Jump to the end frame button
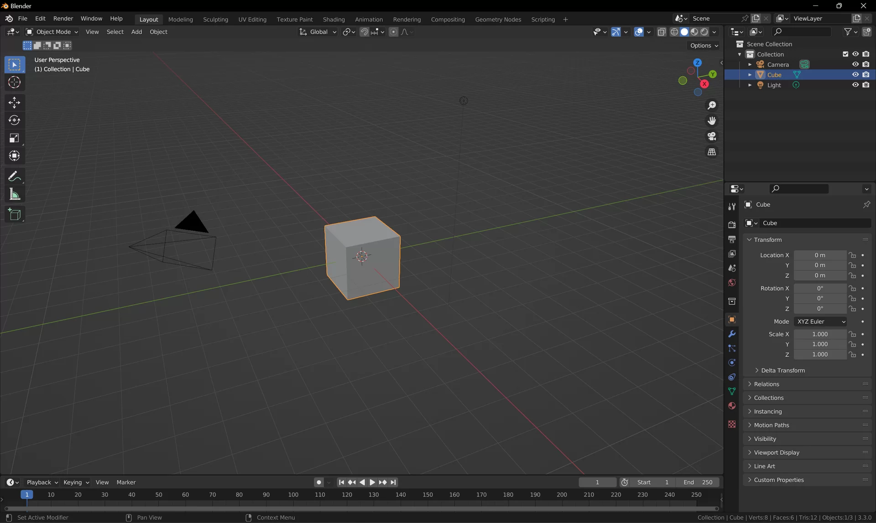The height and width of the screenshot is (523, 876). point(393,482)
